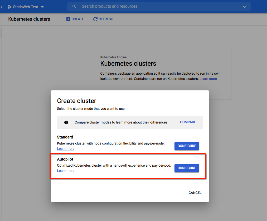This screenshot has width=267, height=221.
Task: Open the StaticWeb-Test project picker
Action: [x=26, y=7]
